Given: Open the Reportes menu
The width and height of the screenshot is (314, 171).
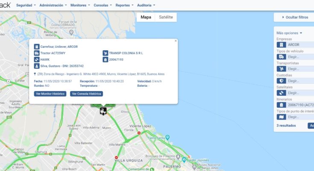Looking at the screenshot, I should point(124,5).
